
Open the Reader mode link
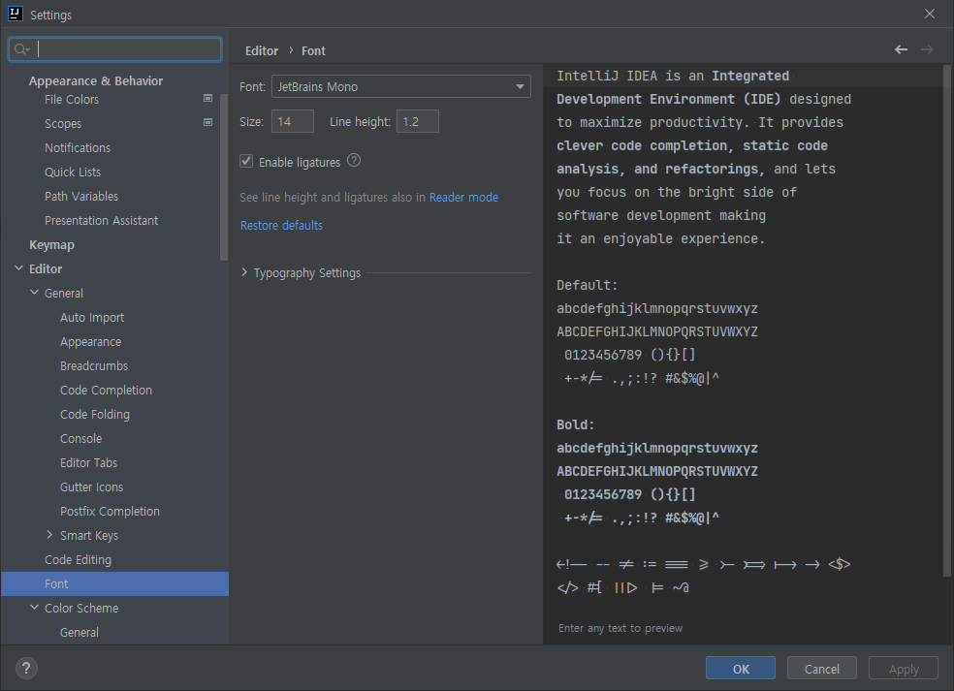pyautogui.click(x=463, y=197)
